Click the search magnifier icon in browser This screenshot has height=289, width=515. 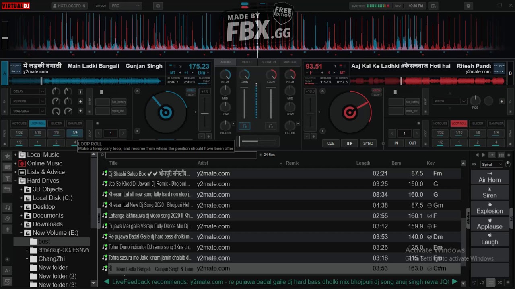(102, 155)
